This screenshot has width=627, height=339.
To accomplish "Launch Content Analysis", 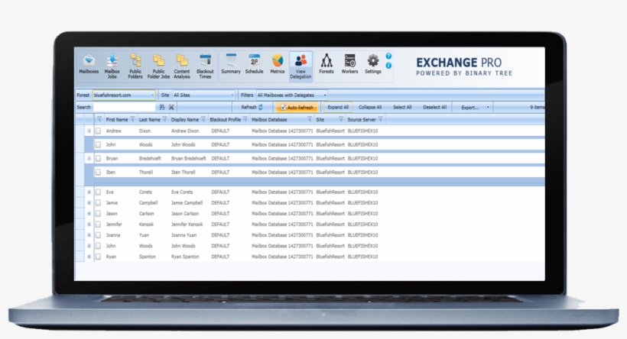I will pos(181,66).
